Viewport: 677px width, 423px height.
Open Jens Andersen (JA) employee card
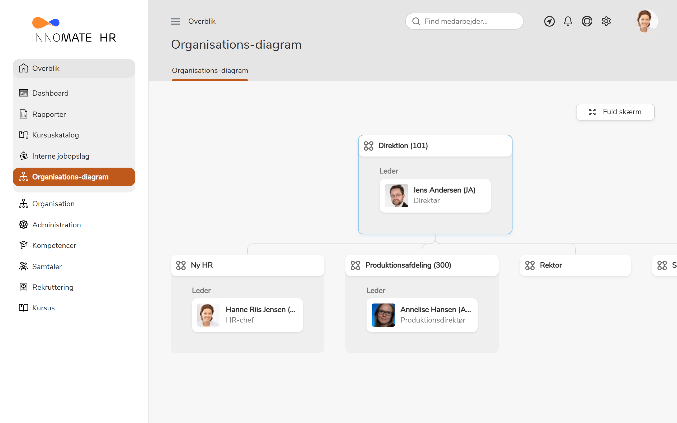click(435, 196)
